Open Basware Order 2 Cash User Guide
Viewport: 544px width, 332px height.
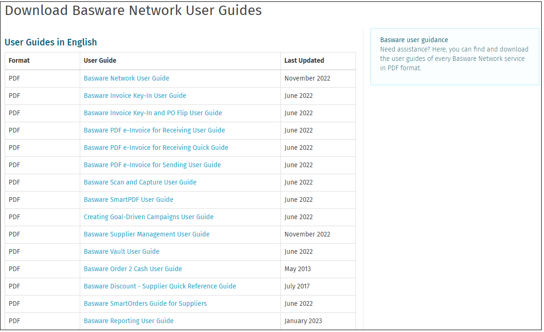tap(133, 269)
